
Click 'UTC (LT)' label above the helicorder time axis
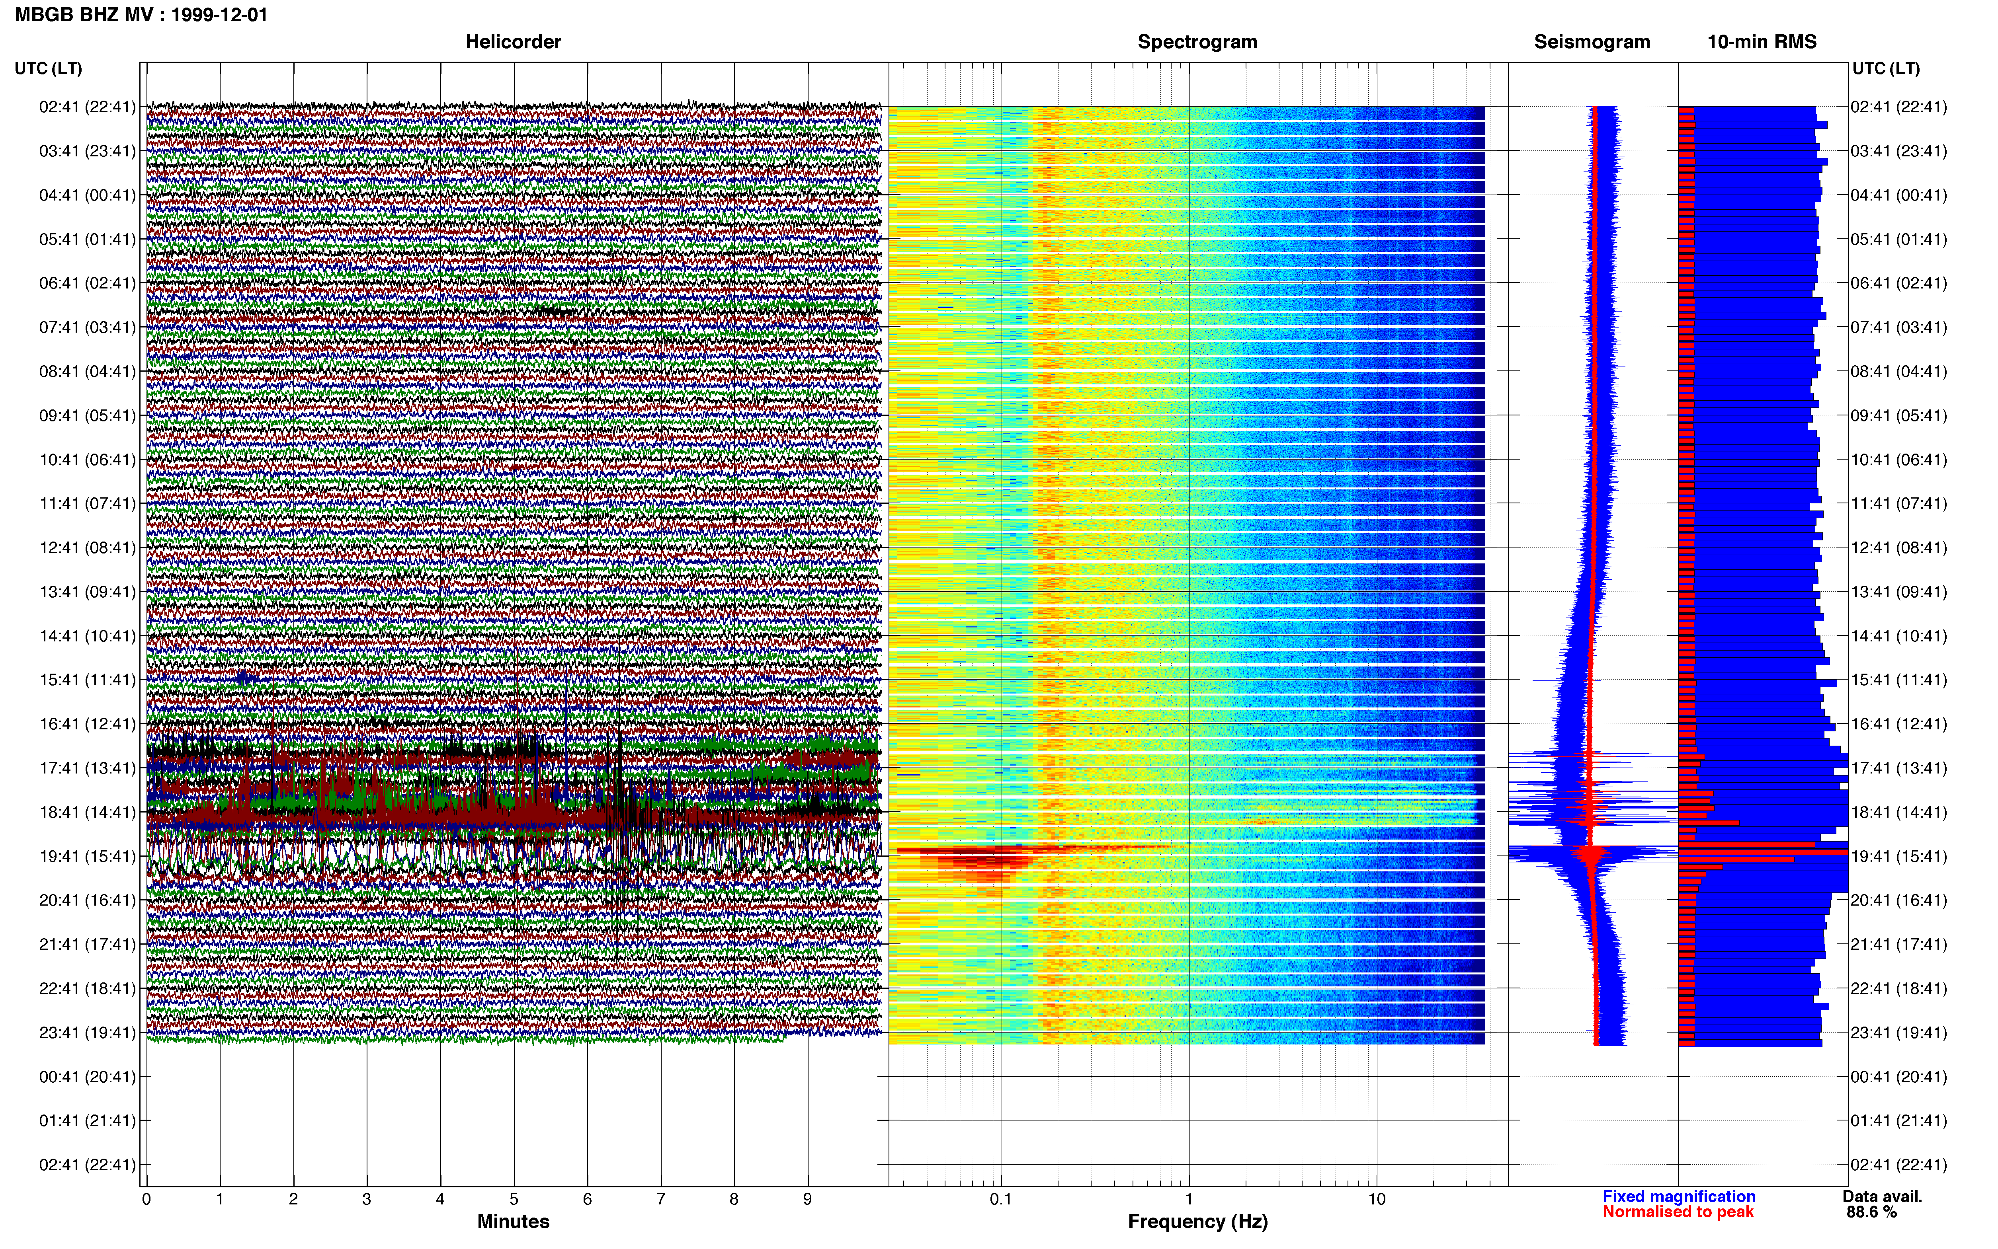[48, 68]
